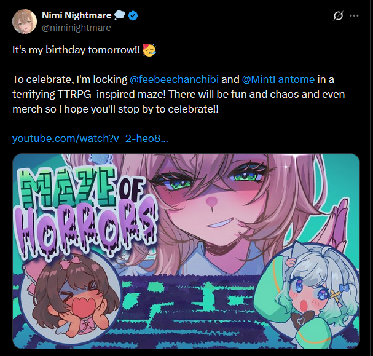Click the Grok slashed-circle icon
The image size is (373, 356).
[x=338, y=16]
